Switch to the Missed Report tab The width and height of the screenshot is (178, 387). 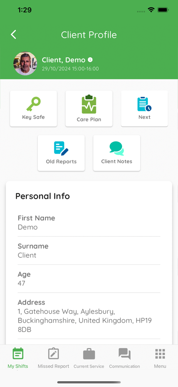point(53,358)
